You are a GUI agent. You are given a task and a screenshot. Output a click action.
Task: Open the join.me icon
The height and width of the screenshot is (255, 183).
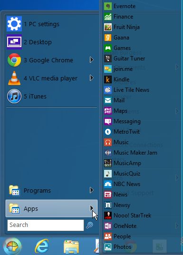pyautogui.click(x=108, y=69)
